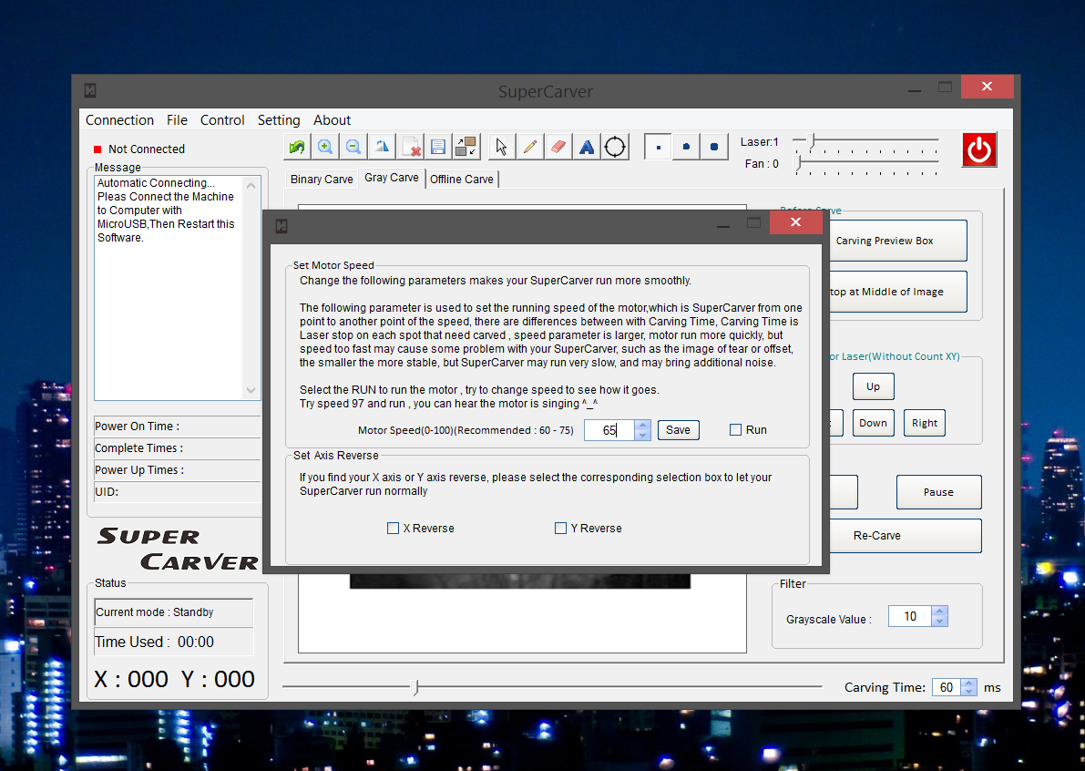Open the File menu
Screen dimensions: 1085x771
point(177,119)
